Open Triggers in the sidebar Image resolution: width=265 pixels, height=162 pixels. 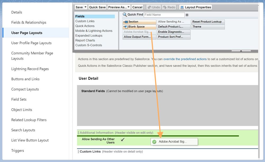coord(17,151)
